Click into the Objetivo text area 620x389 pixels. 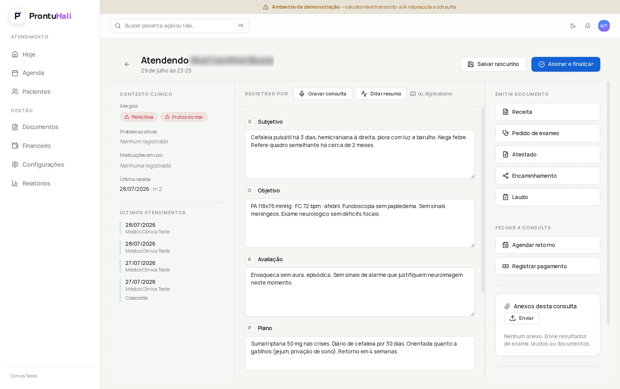tap(360, 223)
